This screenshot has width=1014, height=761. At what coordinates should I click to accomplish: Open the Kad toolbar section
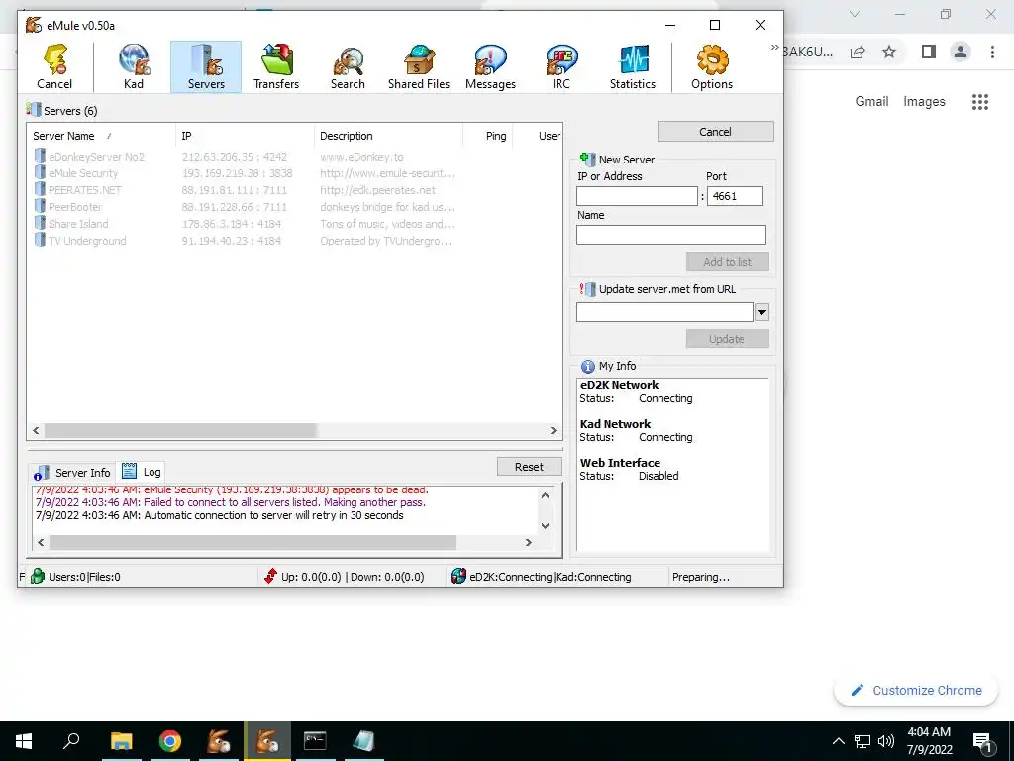click(134, 67)
